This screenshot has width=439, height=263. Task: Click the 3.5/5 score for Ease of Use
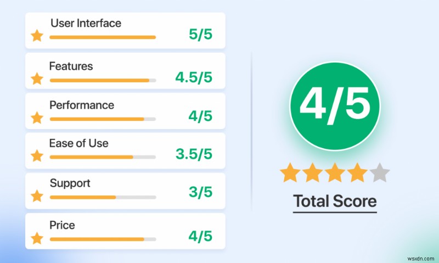(194, 155)
